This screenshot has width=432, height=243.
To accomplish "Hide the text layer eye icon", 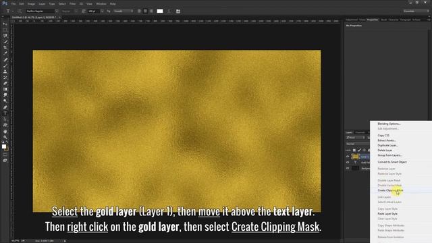I will [348, 162].
